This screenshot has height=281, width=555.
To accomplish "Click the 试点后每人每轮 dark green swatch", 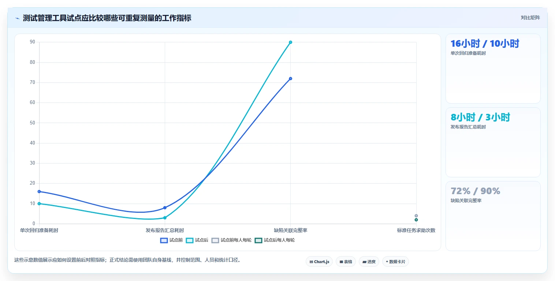I will point(258,240).
